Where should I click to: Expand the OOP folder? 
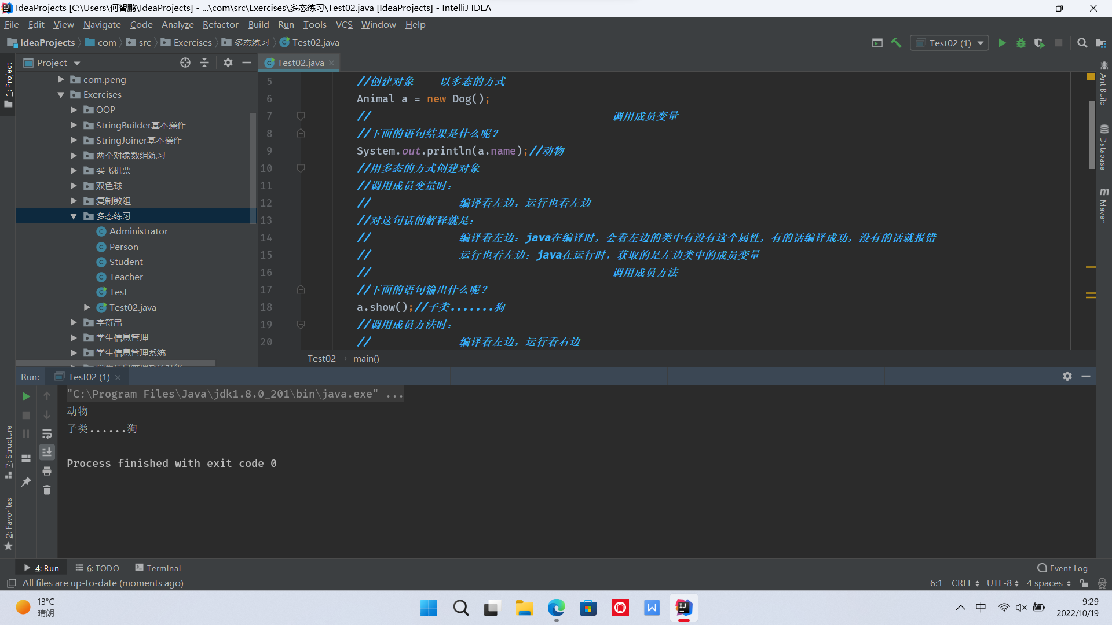click(74, 110)
